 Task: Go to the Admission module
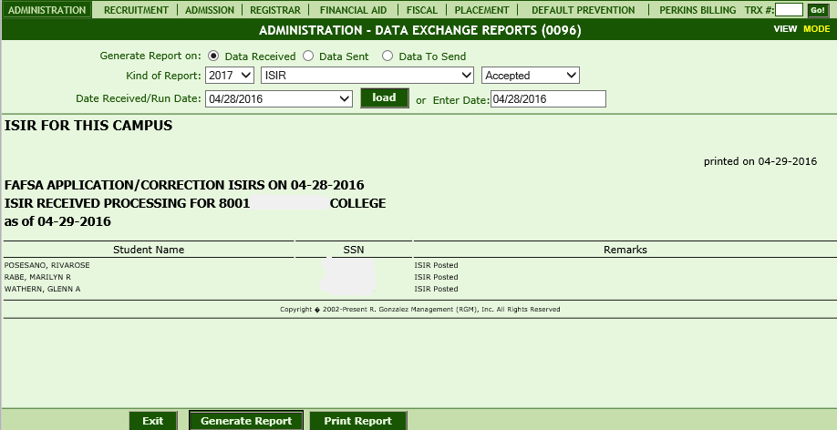click(x=210, y=10)
